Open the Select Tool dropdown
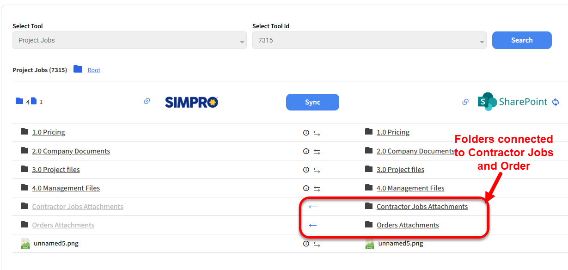 point(129,40)
